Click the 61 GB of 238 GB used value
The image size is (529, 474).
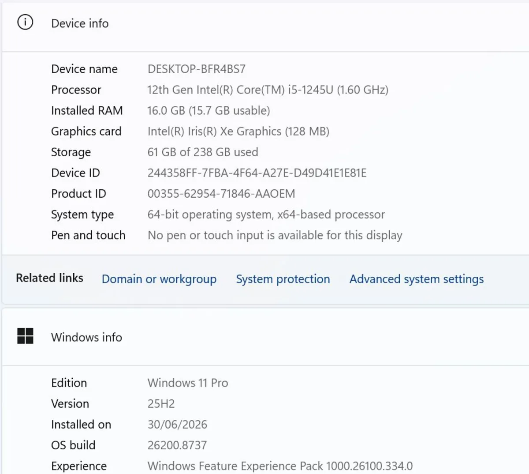pos(203,152)
